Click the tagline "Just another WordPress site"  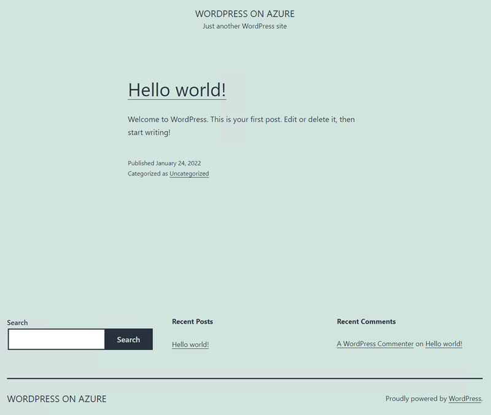click(x=244, y=26)
